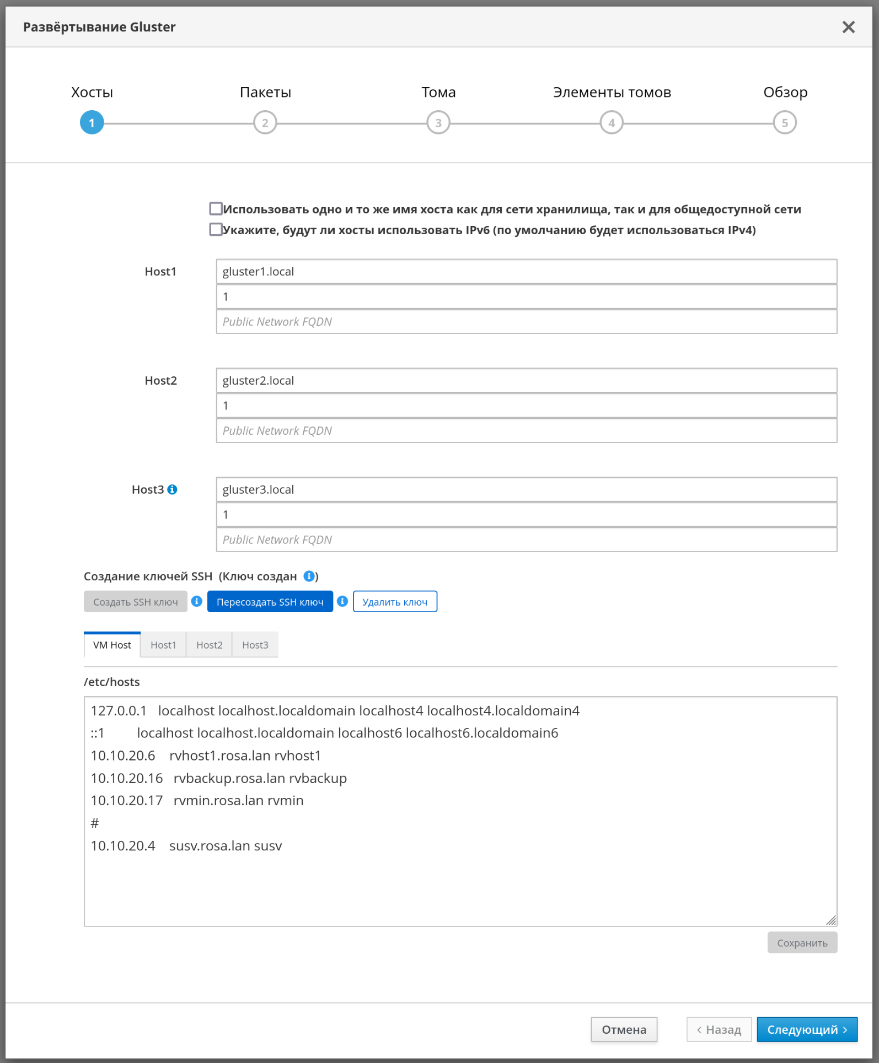Cancel deployment with 'Отмена' button
879x1063 pixels.
(624, 1029)
